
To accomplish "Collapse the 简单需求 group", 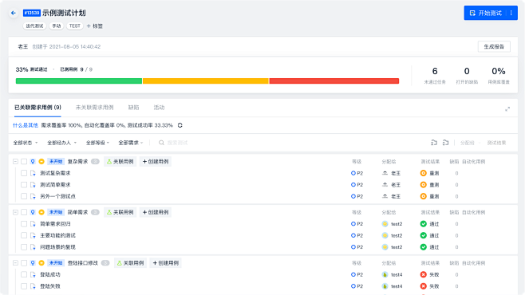I will click(x=15, y=212).
